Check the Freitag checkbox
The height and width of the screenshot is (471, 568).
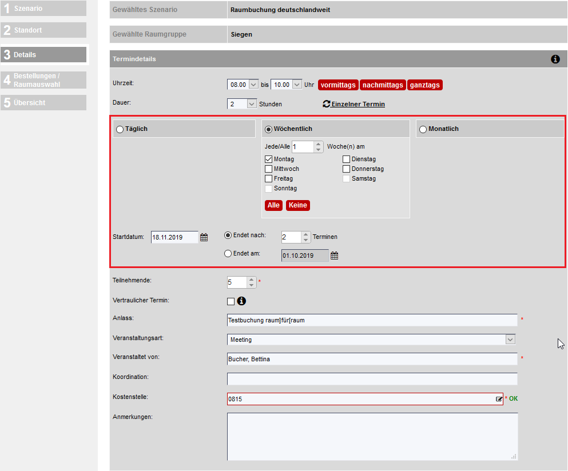(268, 178)
